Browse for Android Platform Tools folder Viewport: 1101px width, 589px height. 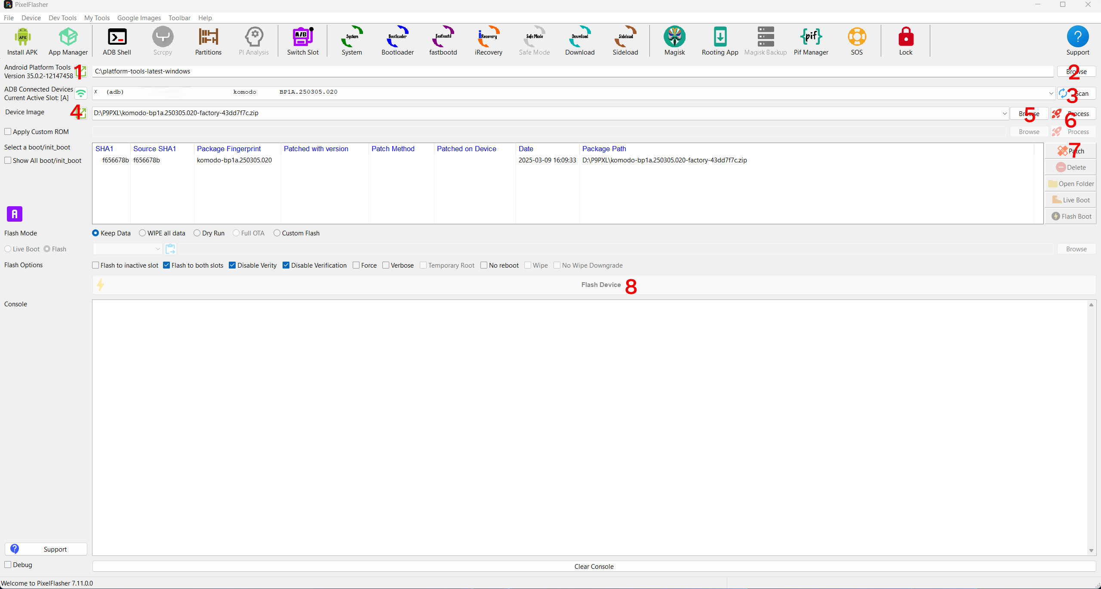1076,71
